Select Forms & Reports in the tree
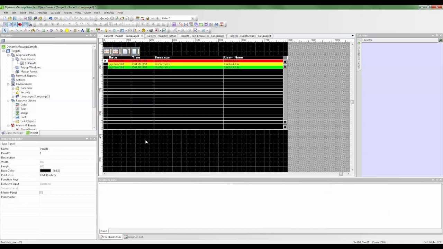 (x=26, y=76)
